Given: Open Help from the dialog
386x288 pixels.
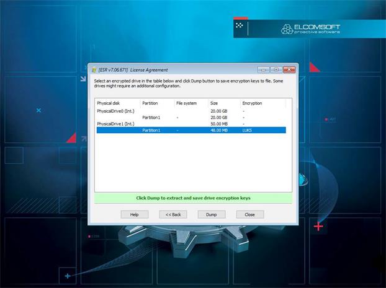Looking at the screenshot, I should click(134, 214).
